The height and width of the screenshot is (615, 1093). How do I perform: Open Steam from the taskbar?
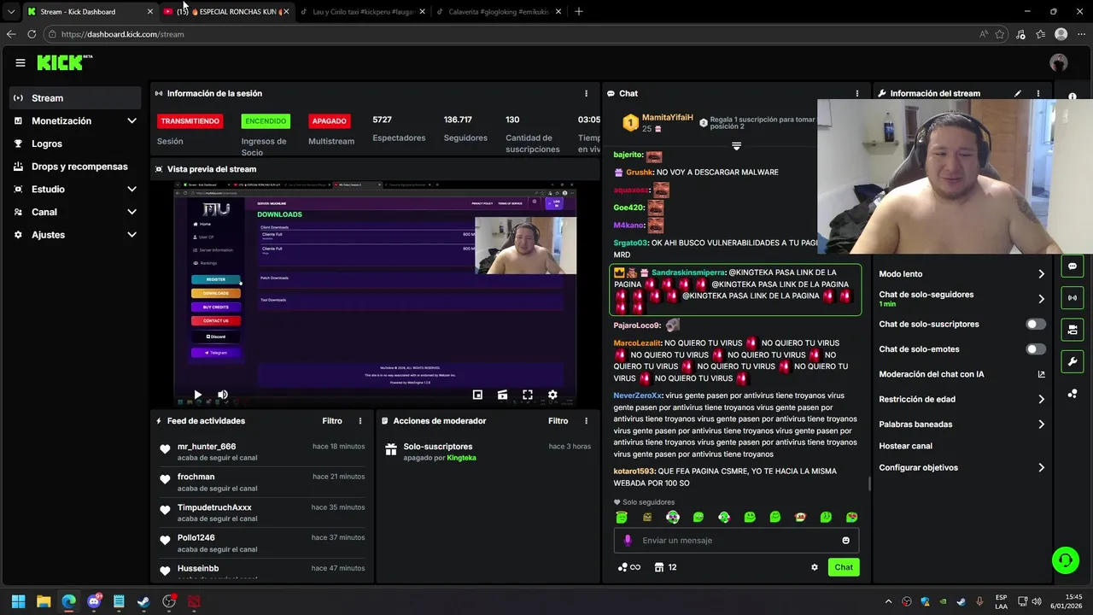point(143,601)
